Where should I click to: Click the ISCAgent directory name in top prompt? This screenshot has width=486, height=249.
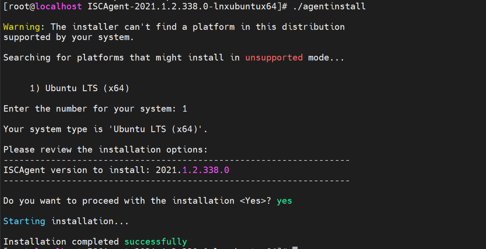(182, 6)
